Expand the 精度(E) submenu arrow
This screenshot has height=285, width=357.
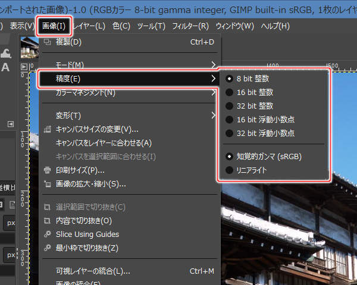click(214, 78)
